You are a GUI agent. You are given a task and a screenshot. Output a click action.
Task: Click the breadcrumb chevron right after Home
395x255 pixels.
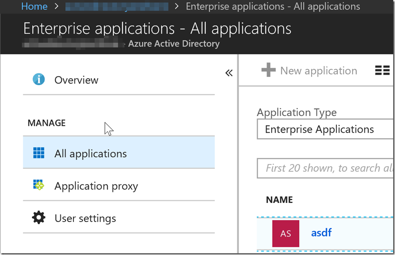click(x=56, y=6)
